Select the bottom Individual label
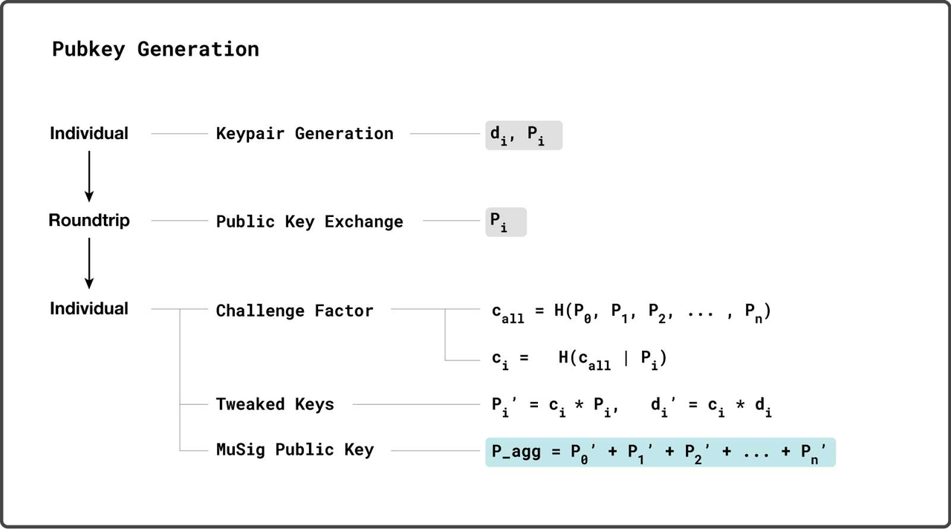 pyautogui.click(x=89, y=308)
